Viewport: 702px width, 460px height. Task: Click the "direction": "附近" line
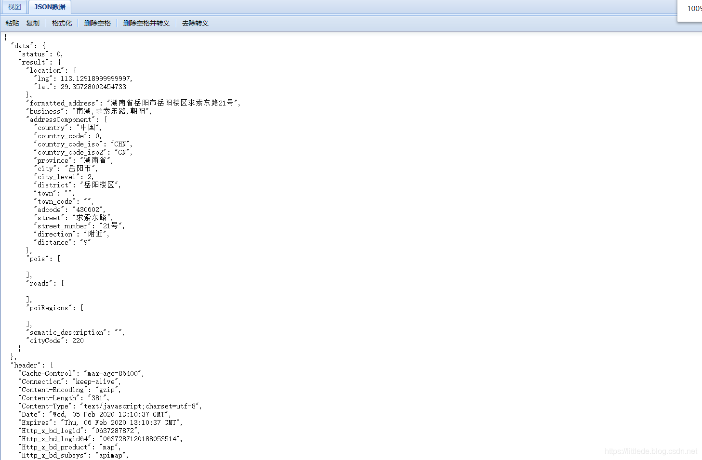pyautogui.click(x=72, y=234)
